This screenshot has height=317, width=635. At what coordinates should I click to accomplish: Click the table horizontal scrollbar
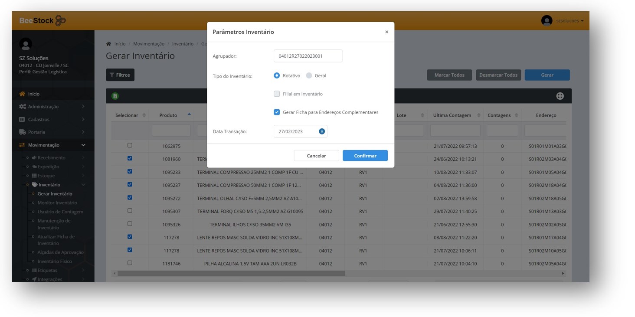point(231,274)
